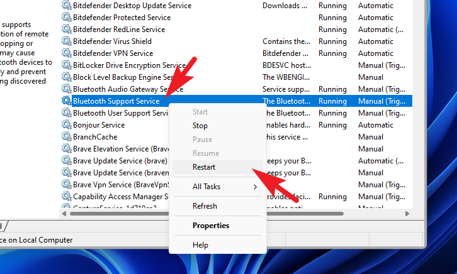Choose Refresh in the context menu
The width and height of the screenshot is (457, 274).
[218, 206]
